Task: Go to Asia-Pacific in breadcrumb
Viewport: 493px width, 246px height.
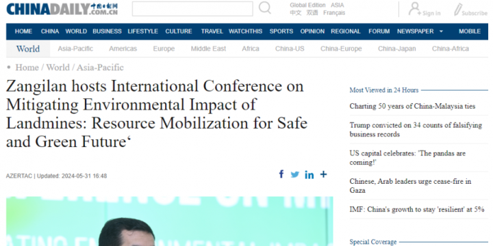Action: 100,68
